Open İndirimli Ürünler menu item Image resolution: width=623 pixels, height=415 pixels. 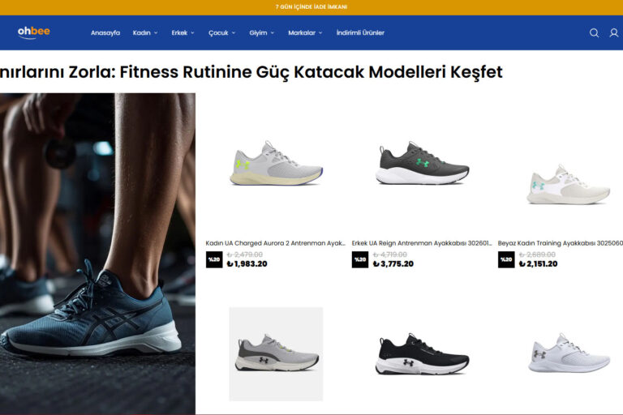[x=360, y=33]
